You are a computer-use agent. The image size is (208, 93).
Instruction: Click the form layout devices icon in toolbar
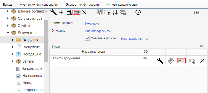click(x=107, y=13)
